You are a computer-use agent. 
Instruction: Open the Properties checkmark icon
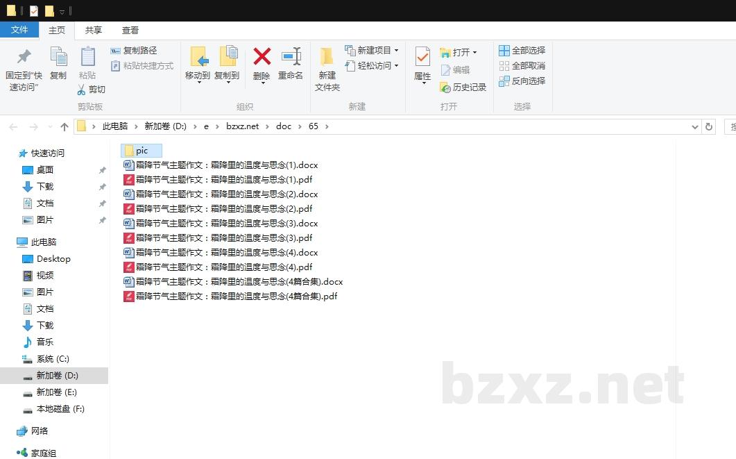click(x=422, y=57)
